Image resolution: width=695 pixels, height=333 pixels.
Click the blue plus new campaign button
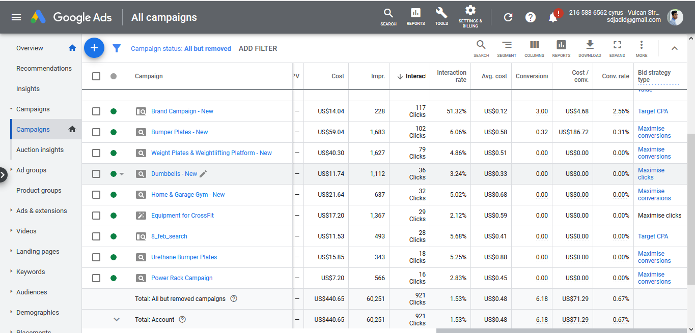click(x=94, y=48)
